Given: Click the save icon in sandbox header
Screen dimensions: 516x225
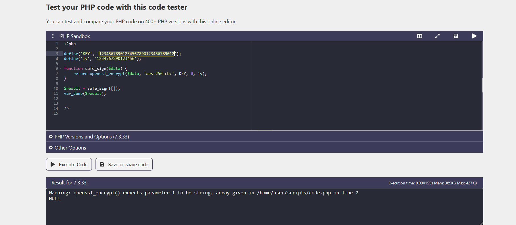Looking at the screenshot, I should pos(456,36).
